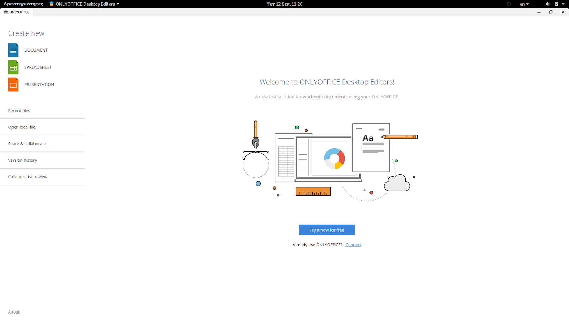The image size is (569, 320).
Task: Go to Share & collaborate
Action: (42, 144)
